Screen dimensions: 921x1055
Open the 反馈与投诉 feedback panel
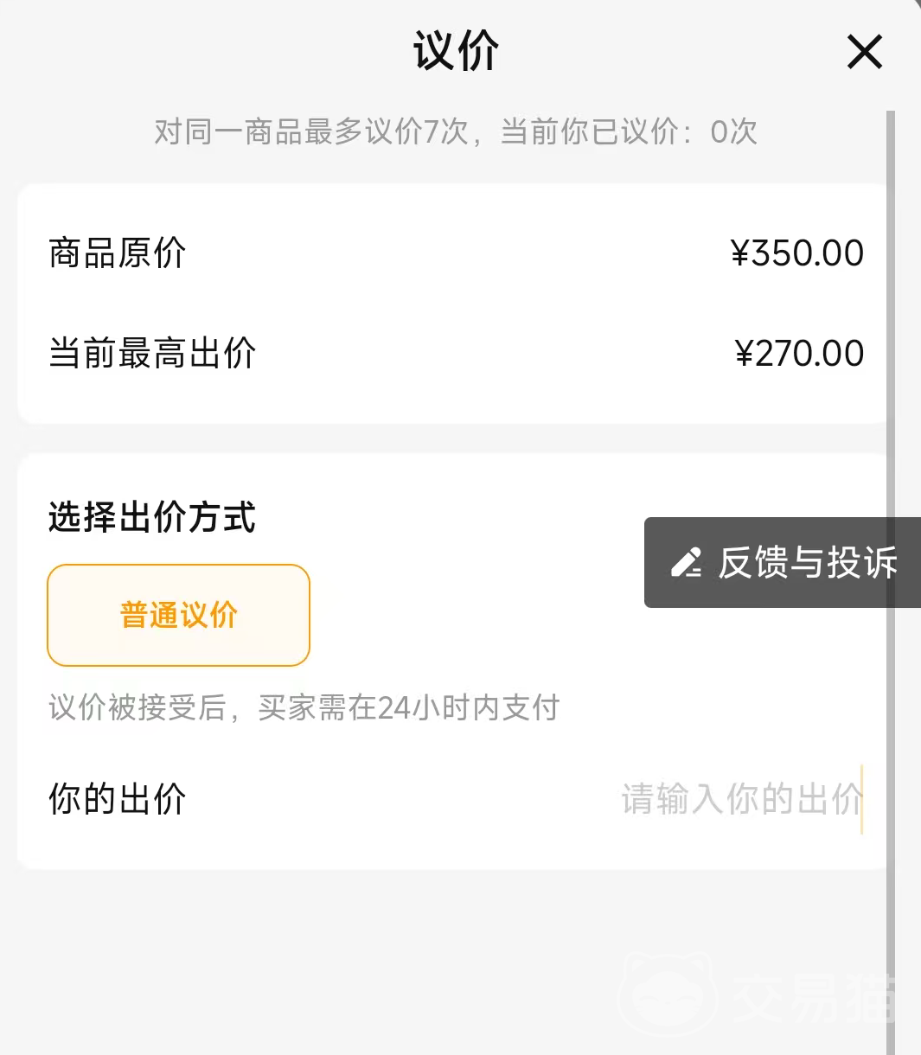click(x=807, y=563)
